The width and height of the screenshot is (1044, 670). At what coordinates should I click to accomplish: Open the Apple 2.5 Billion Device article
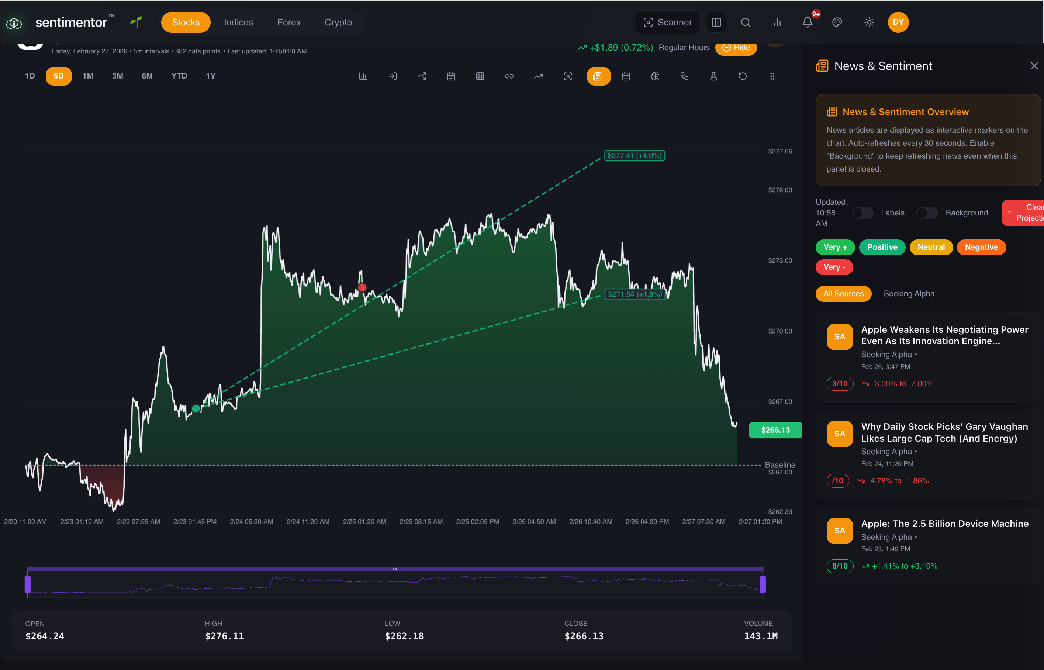(944, 524)
